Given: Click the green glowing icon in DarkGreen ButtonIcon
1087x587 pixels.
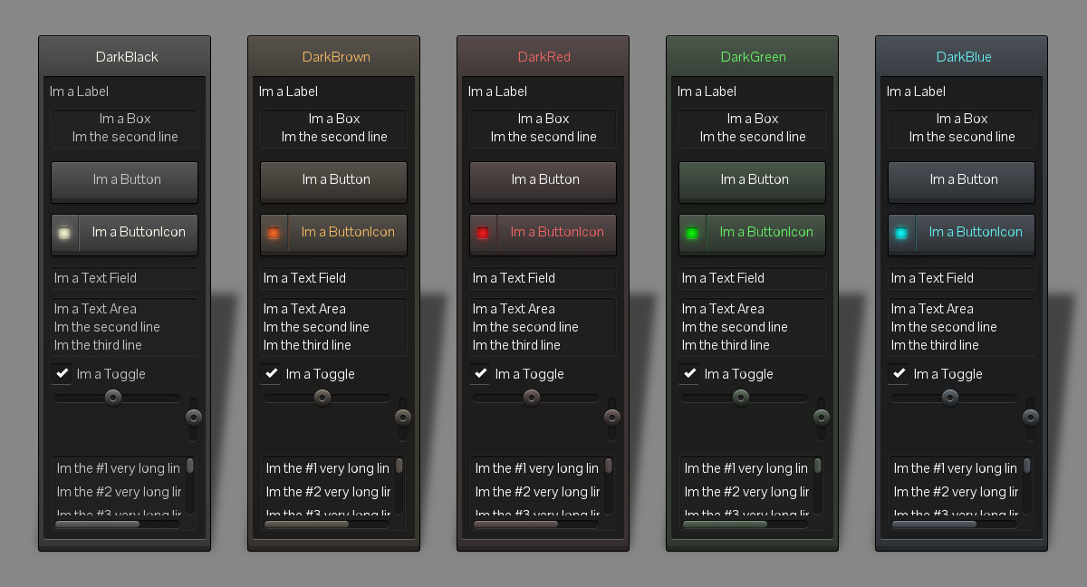Looking at the screenshot, I should click(692, 233).
